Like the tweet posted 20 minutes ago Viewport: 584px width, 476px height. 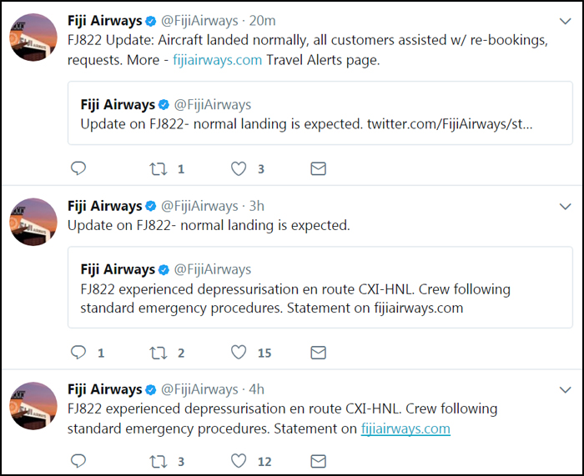tap(239, 168)
